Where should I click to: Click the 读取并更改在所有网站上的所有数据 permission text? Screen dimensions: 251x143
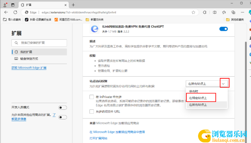coord(121,61)
